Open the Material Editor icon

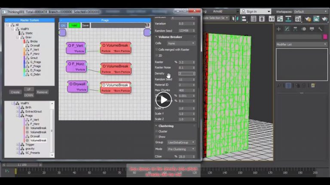[298, 19]
